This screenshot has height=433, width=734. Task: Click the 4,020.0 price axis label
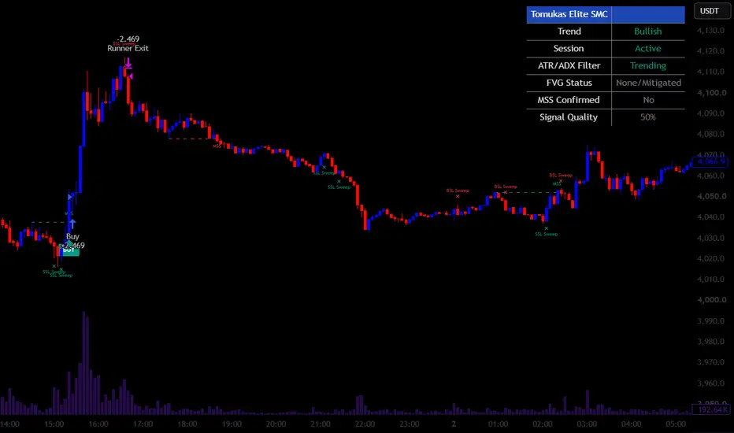point(710,259)
